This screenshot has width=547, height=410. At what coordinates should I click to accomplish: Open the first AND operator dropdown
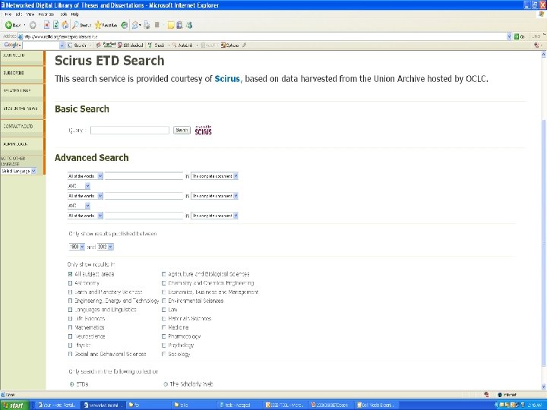79,186
